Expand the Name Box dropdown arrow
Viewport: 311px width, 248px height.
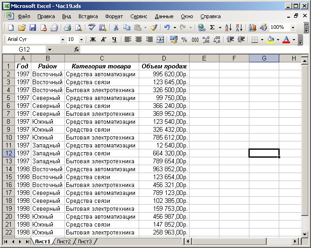tap(49, 49)
